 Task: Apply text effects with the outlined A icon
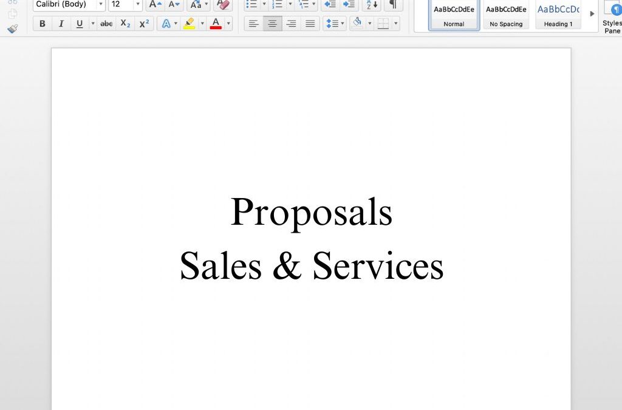pyautogui.click(x=166, y=24)
